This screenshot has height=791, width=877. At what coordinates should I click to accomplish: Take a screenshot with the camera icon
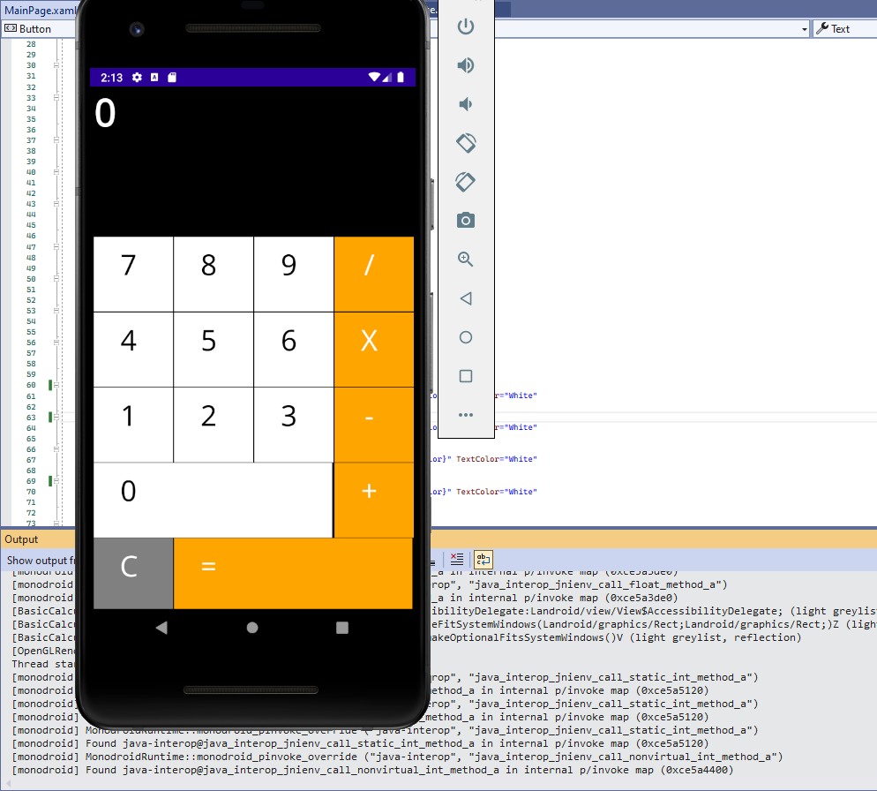click(x=466, y=220)
